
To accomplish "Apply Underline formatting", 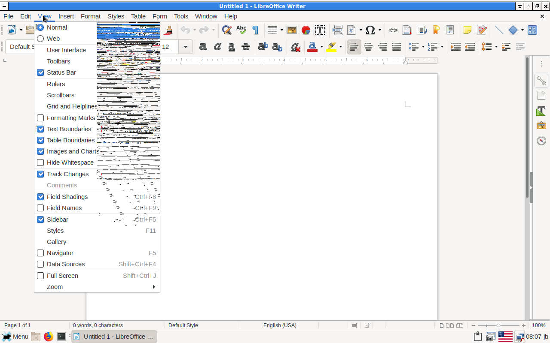I will click(x=232, y=47).
